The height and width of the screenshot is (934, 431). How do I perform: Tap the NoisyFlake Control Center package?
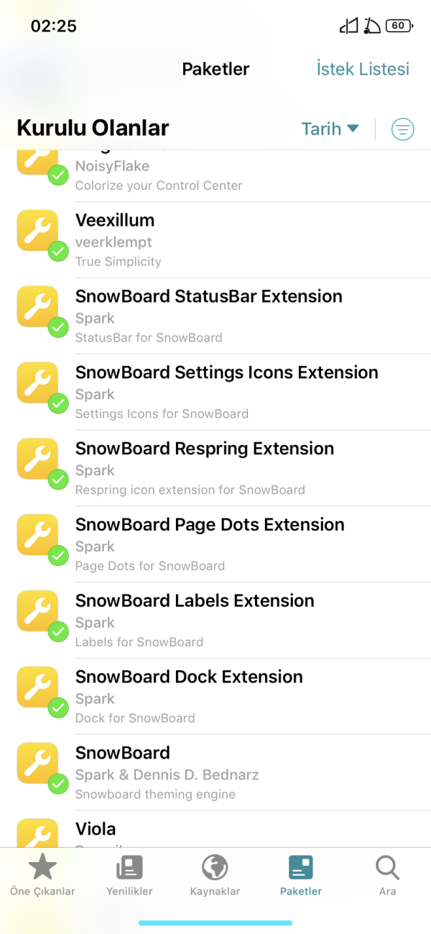[x=215, y=174]
